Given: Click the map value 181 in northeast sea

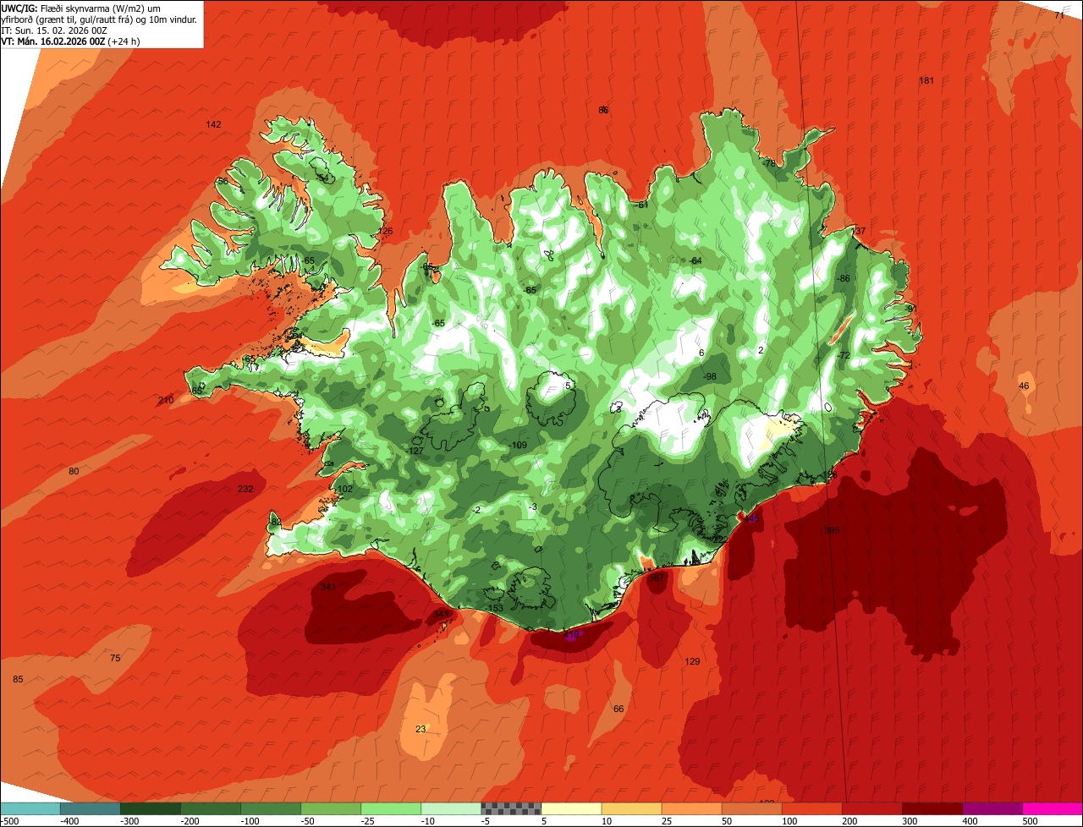Looking at the screenshot, I should click(x=926, y=80).
